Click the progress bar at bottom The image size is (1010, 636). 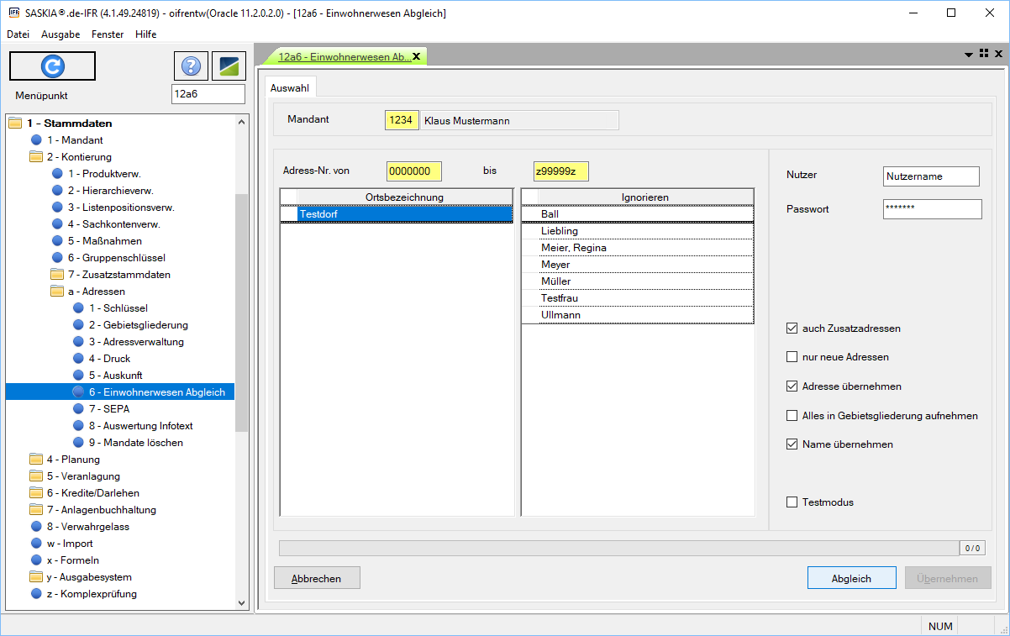618,548
